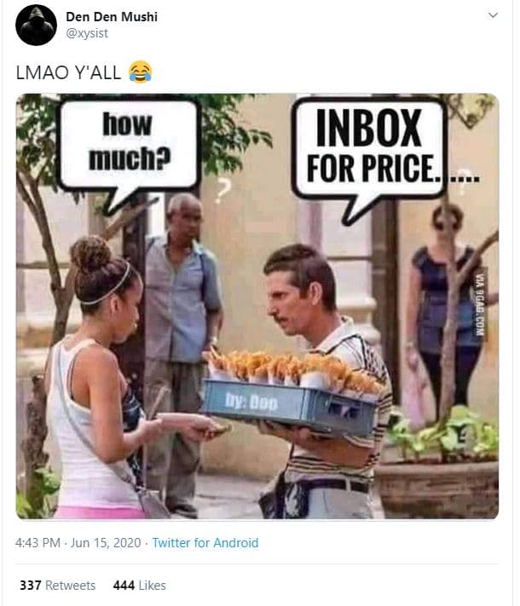The width and height of the screenshot is (520, 606).
Task: Open the Twitter for Android source link
Action: tap(205, 542)
